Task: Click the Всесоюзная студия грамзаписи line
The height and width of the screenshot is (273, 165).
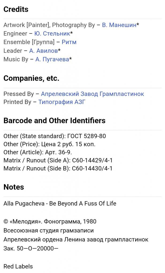Action: (x=48, y=230)
